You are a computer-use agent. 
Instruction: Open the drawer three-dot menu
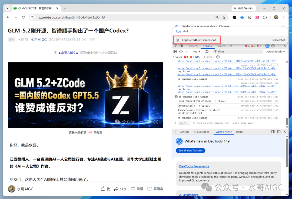coord(175,132)
